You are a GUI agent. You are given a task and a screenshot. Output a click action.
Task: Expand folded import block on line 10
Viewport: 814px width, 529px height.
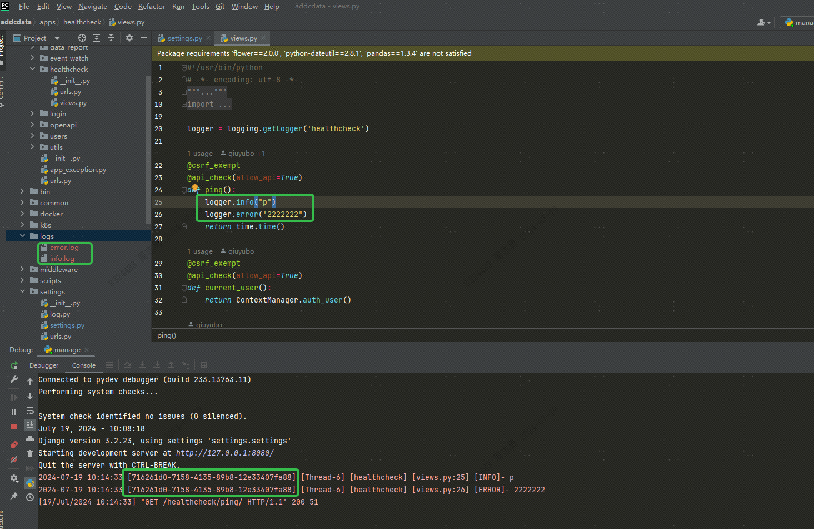183,104
